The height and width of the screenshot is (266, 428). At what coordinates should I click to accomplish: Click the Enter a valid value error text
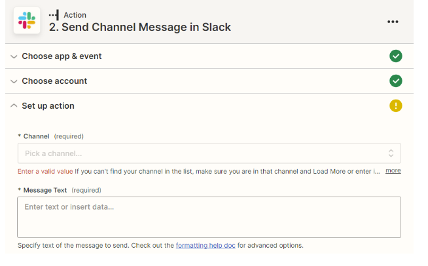click(x=45, y=172)
